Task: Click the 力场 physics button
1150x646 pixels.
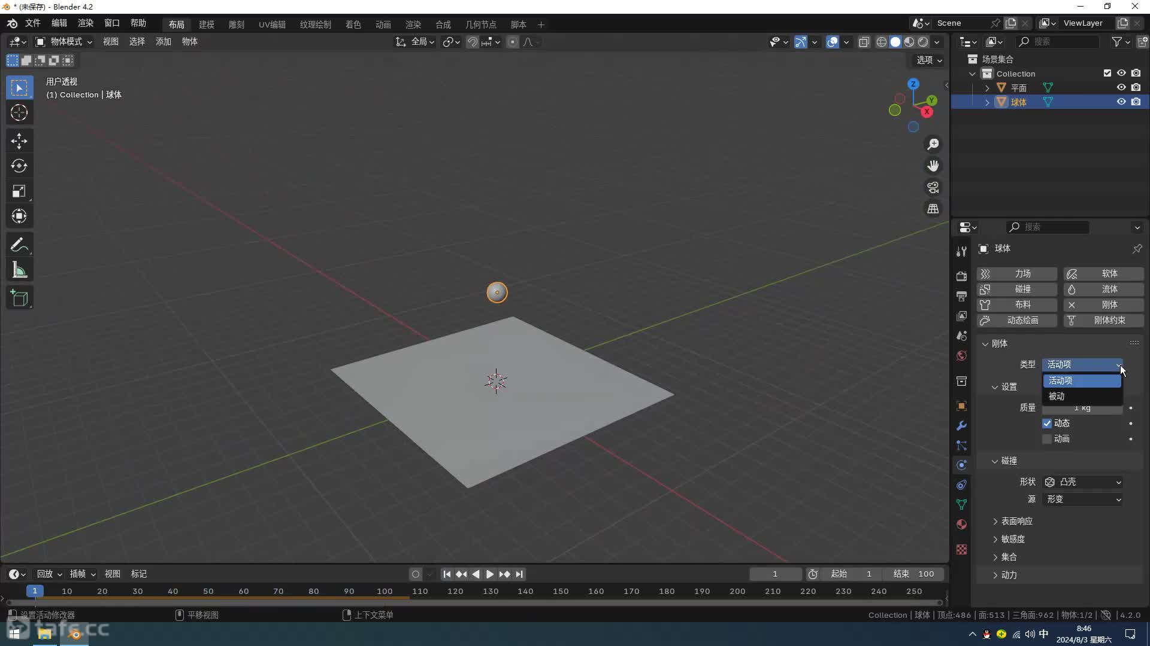Action: click(1016, 274)
